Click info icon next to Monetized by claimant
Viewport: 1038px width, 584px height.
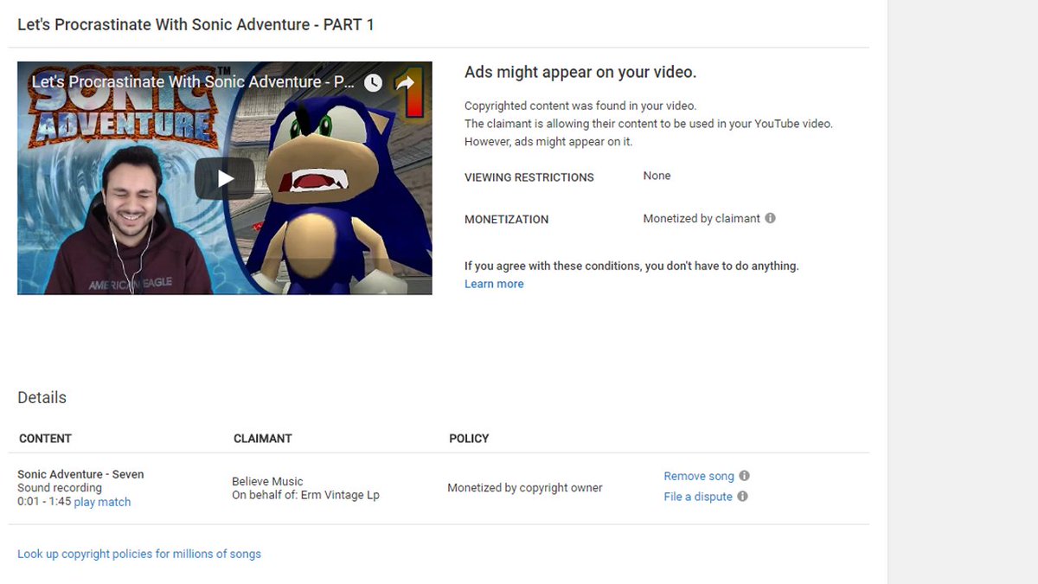[771, 218]
